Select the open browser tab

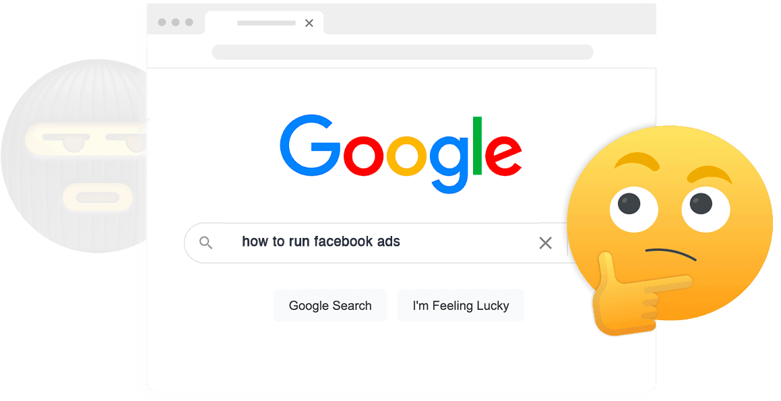pyautogui.click(x=264, y=23)
